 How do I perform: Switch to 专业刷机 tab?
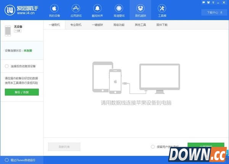pyautogui.click(x=76, y=25)
